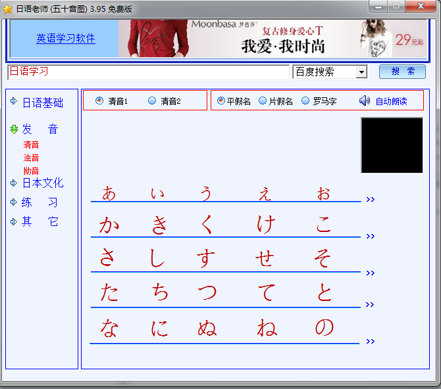Click the hiragana い

[157, 193]
